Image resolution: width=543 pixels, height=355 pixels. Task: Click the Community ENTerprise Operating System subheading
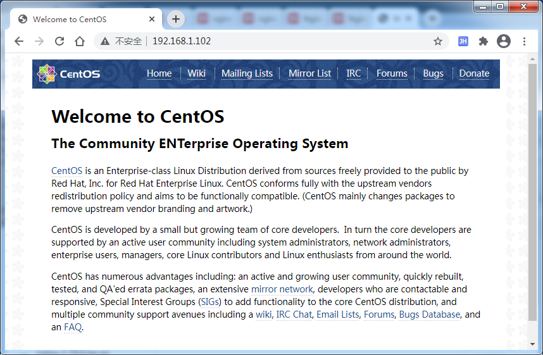200,144
